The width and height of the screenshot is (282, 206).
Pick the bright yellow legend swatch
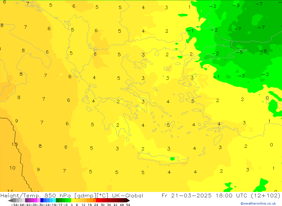click(72, 200)
